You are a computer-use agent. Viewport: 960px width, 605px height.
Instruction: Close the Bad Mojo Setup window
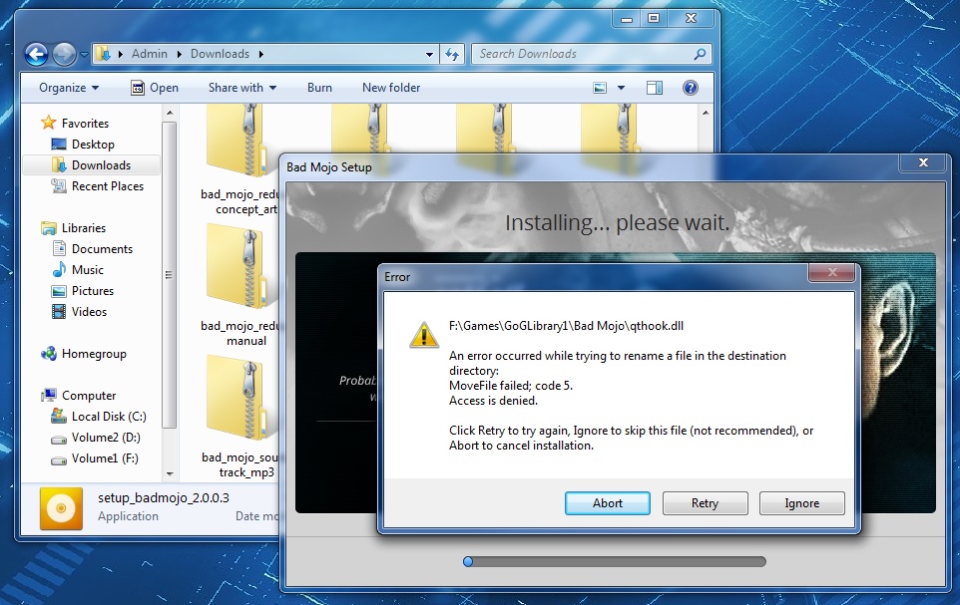pyautogui.click(x=923, y=162)
